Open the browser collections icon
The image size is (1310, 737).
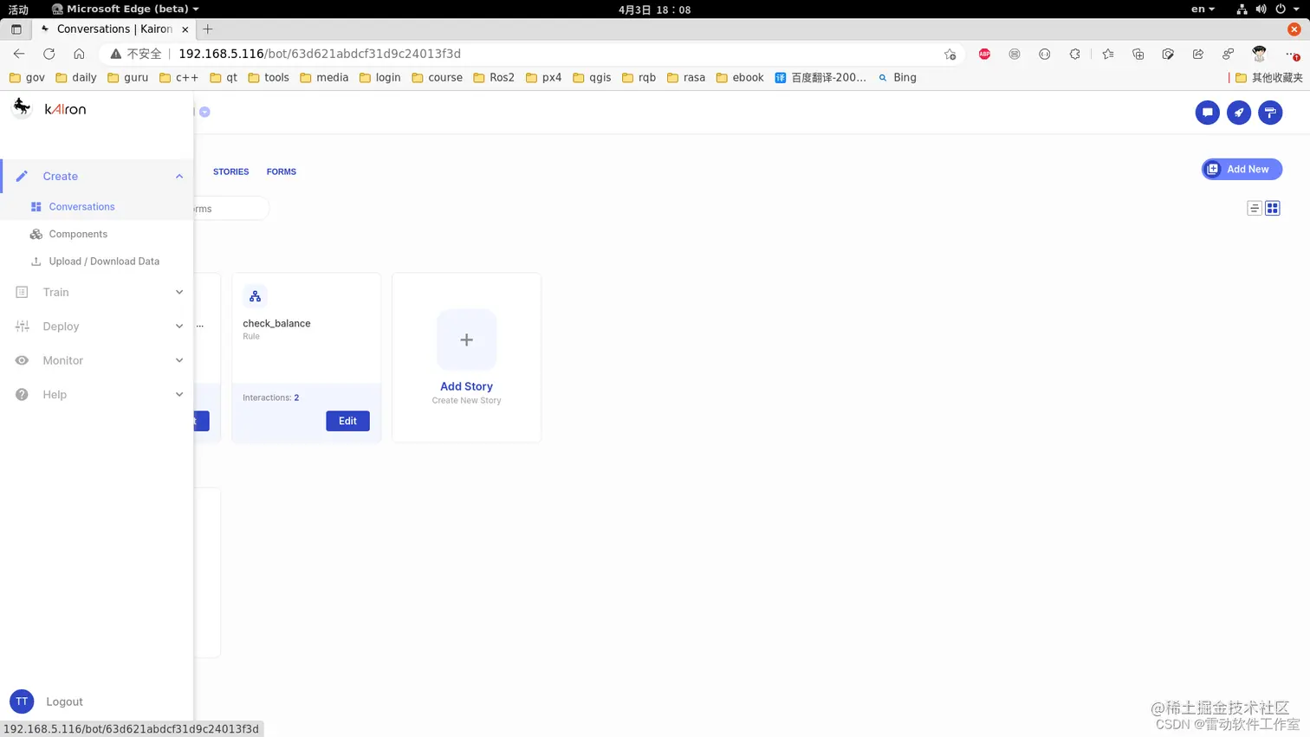click(1138, 54)
